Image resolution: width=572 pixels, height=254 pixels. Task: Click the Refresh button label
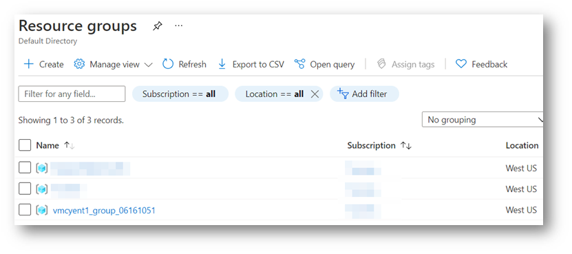(192, 65)
